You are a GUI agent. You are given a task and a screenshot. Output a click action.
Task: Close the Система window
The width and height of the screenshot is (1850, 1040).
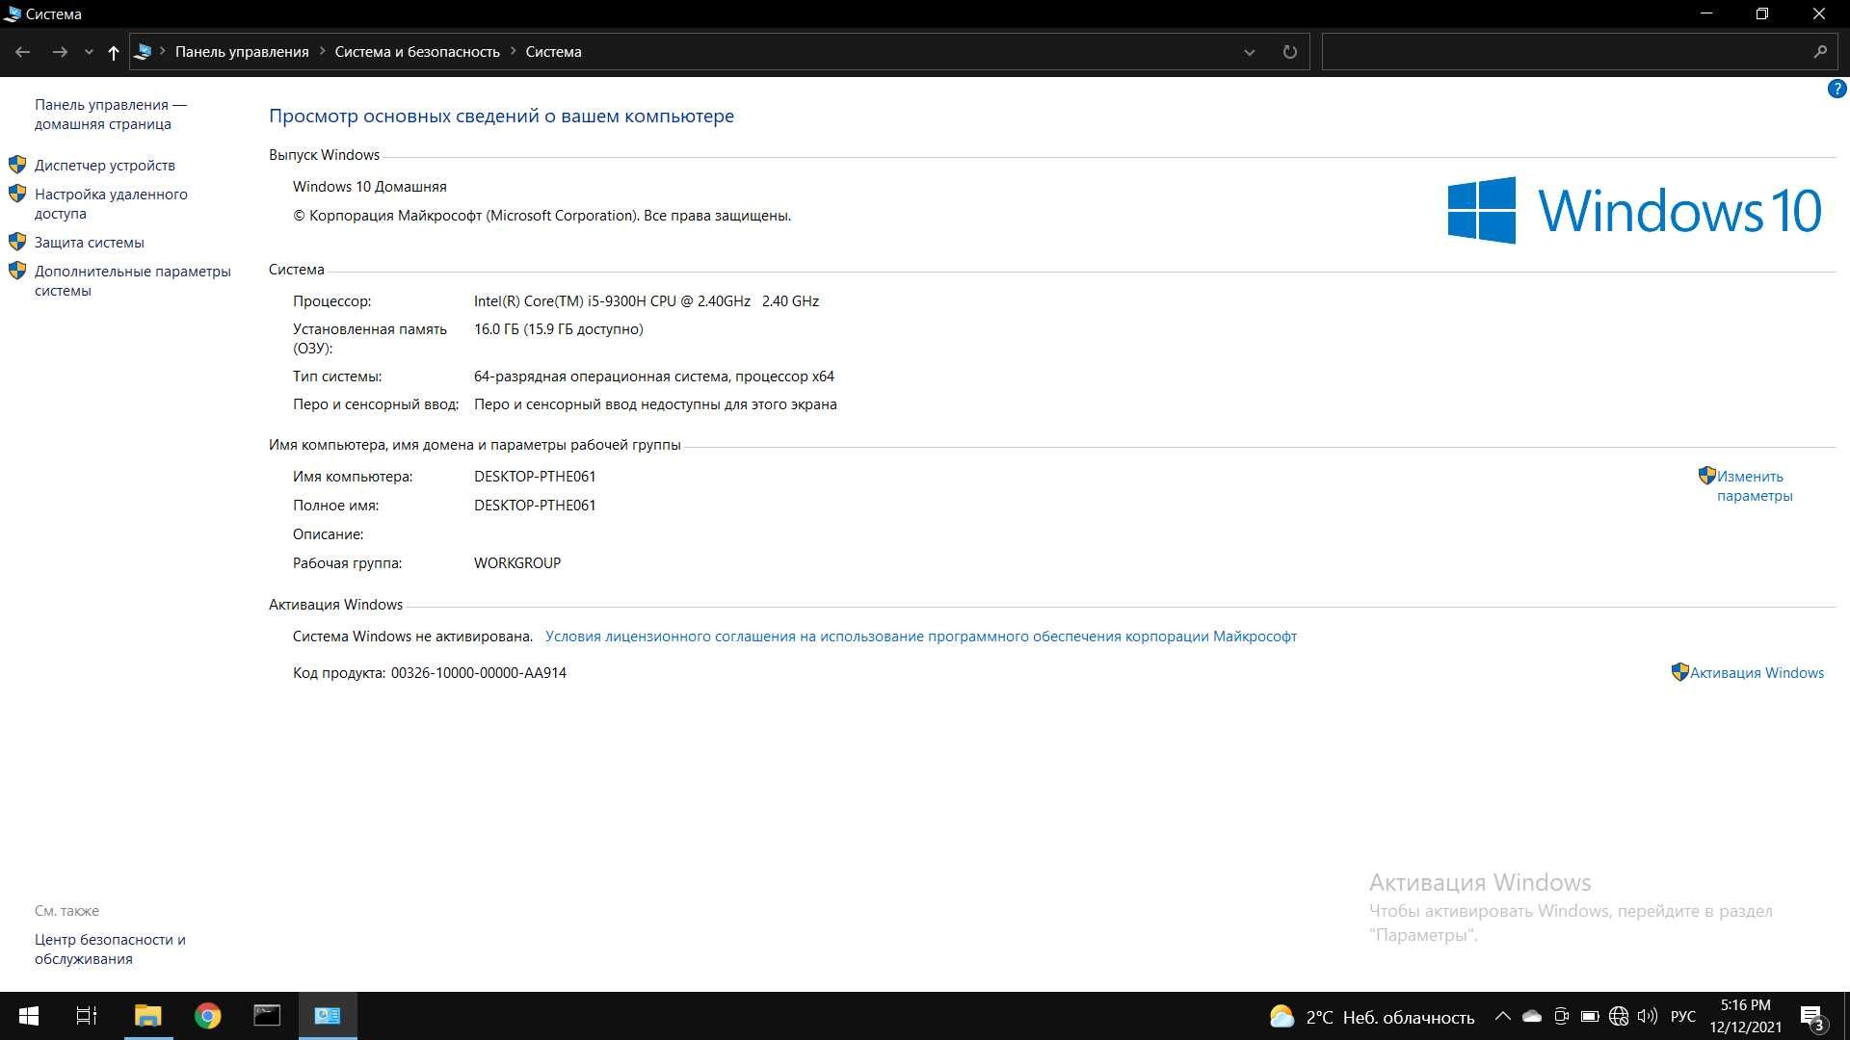1819,14
